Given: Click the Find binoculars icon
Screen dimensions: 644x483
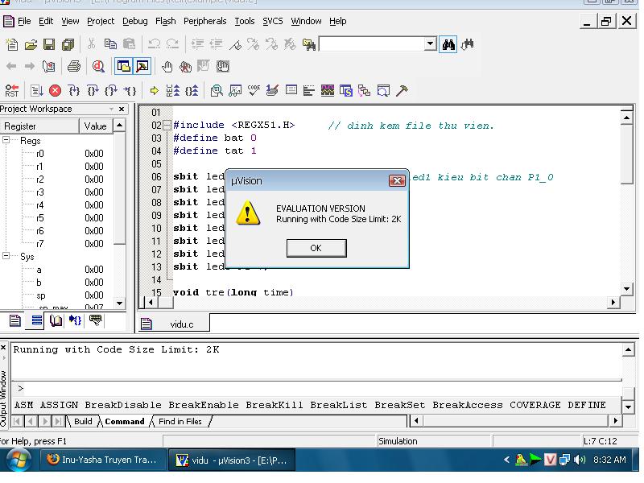Looking at the screenshot, I should (x=448, y=44).
